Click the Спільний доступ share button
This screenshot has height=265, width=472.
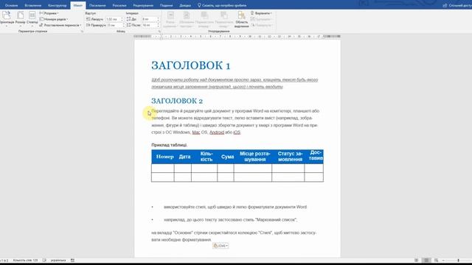tap(457, 5)
